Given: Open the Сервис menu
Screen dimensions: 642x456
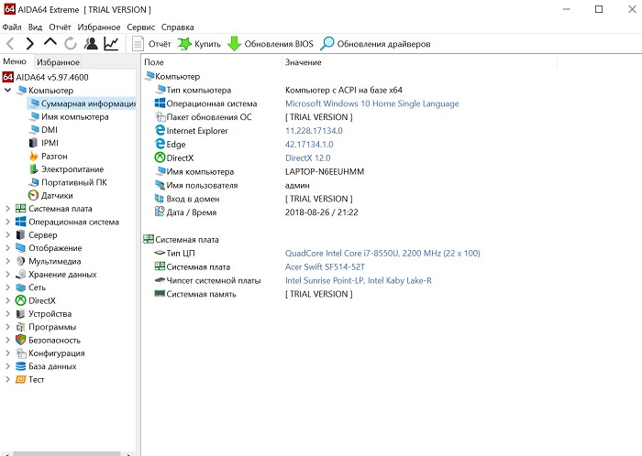Looking at the screenshot, I should (x=141, y=27).
